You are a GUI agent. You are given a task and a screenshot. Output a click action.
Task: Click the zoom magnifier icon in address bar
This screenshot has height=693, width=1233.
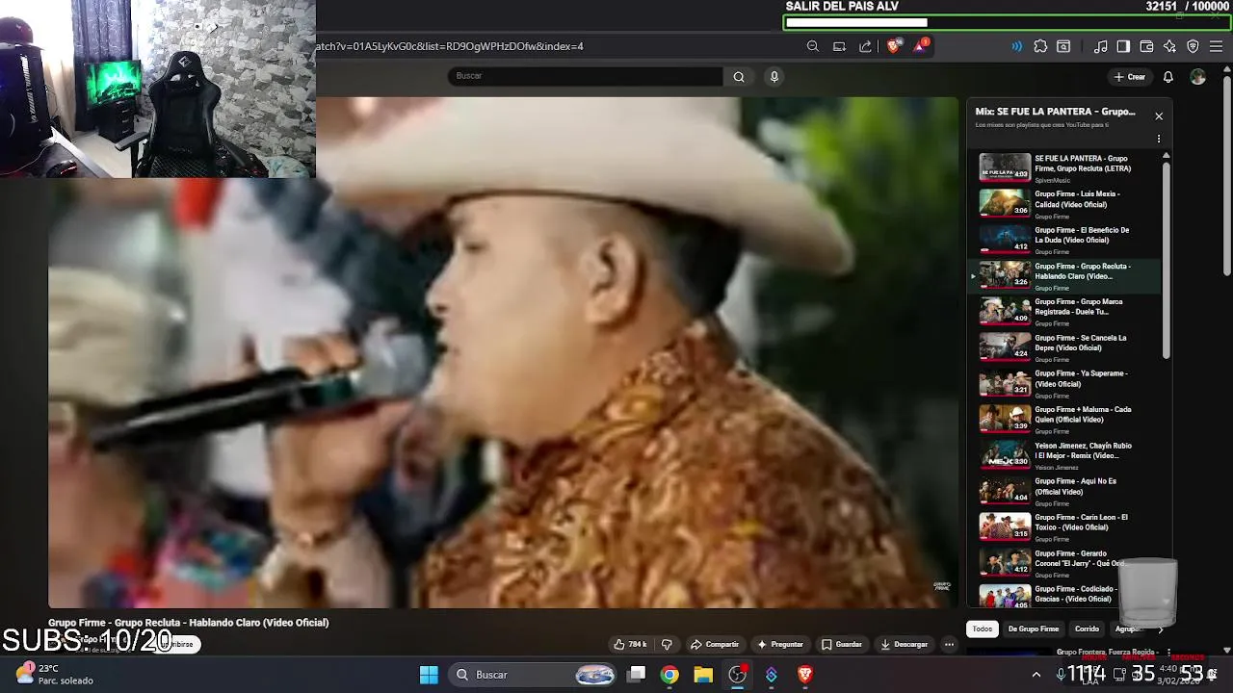pos(813,46)
